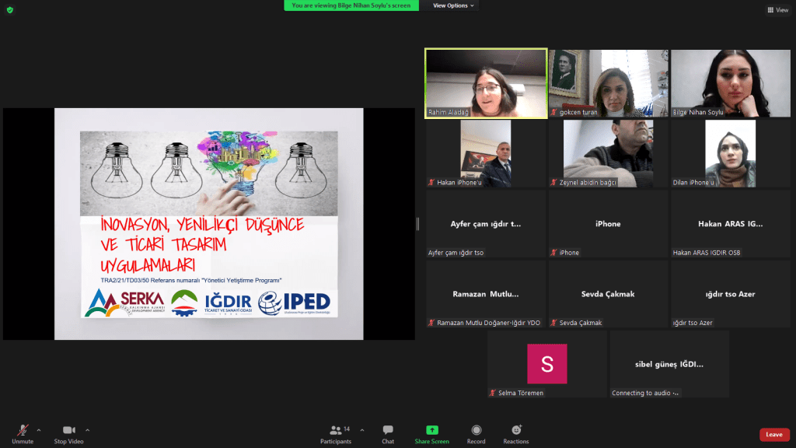Expand audio options arrow beside Unmute

click(x=39, y=429)
